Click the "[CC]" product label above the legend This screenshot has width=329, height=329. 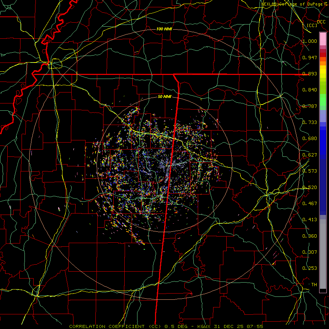pyautogui.click(x=312, y=25)
